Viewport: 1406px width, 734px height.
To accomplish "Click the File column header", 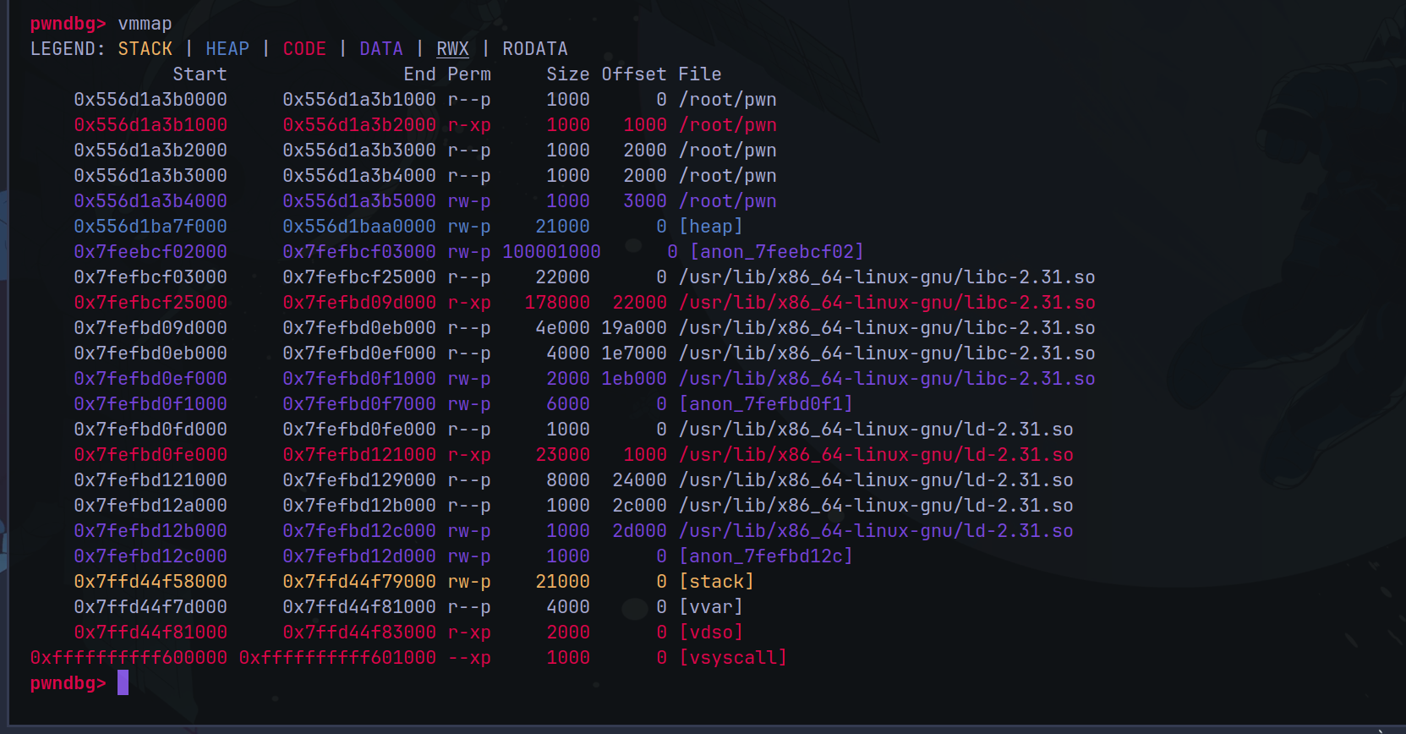I will pos(700,74).
